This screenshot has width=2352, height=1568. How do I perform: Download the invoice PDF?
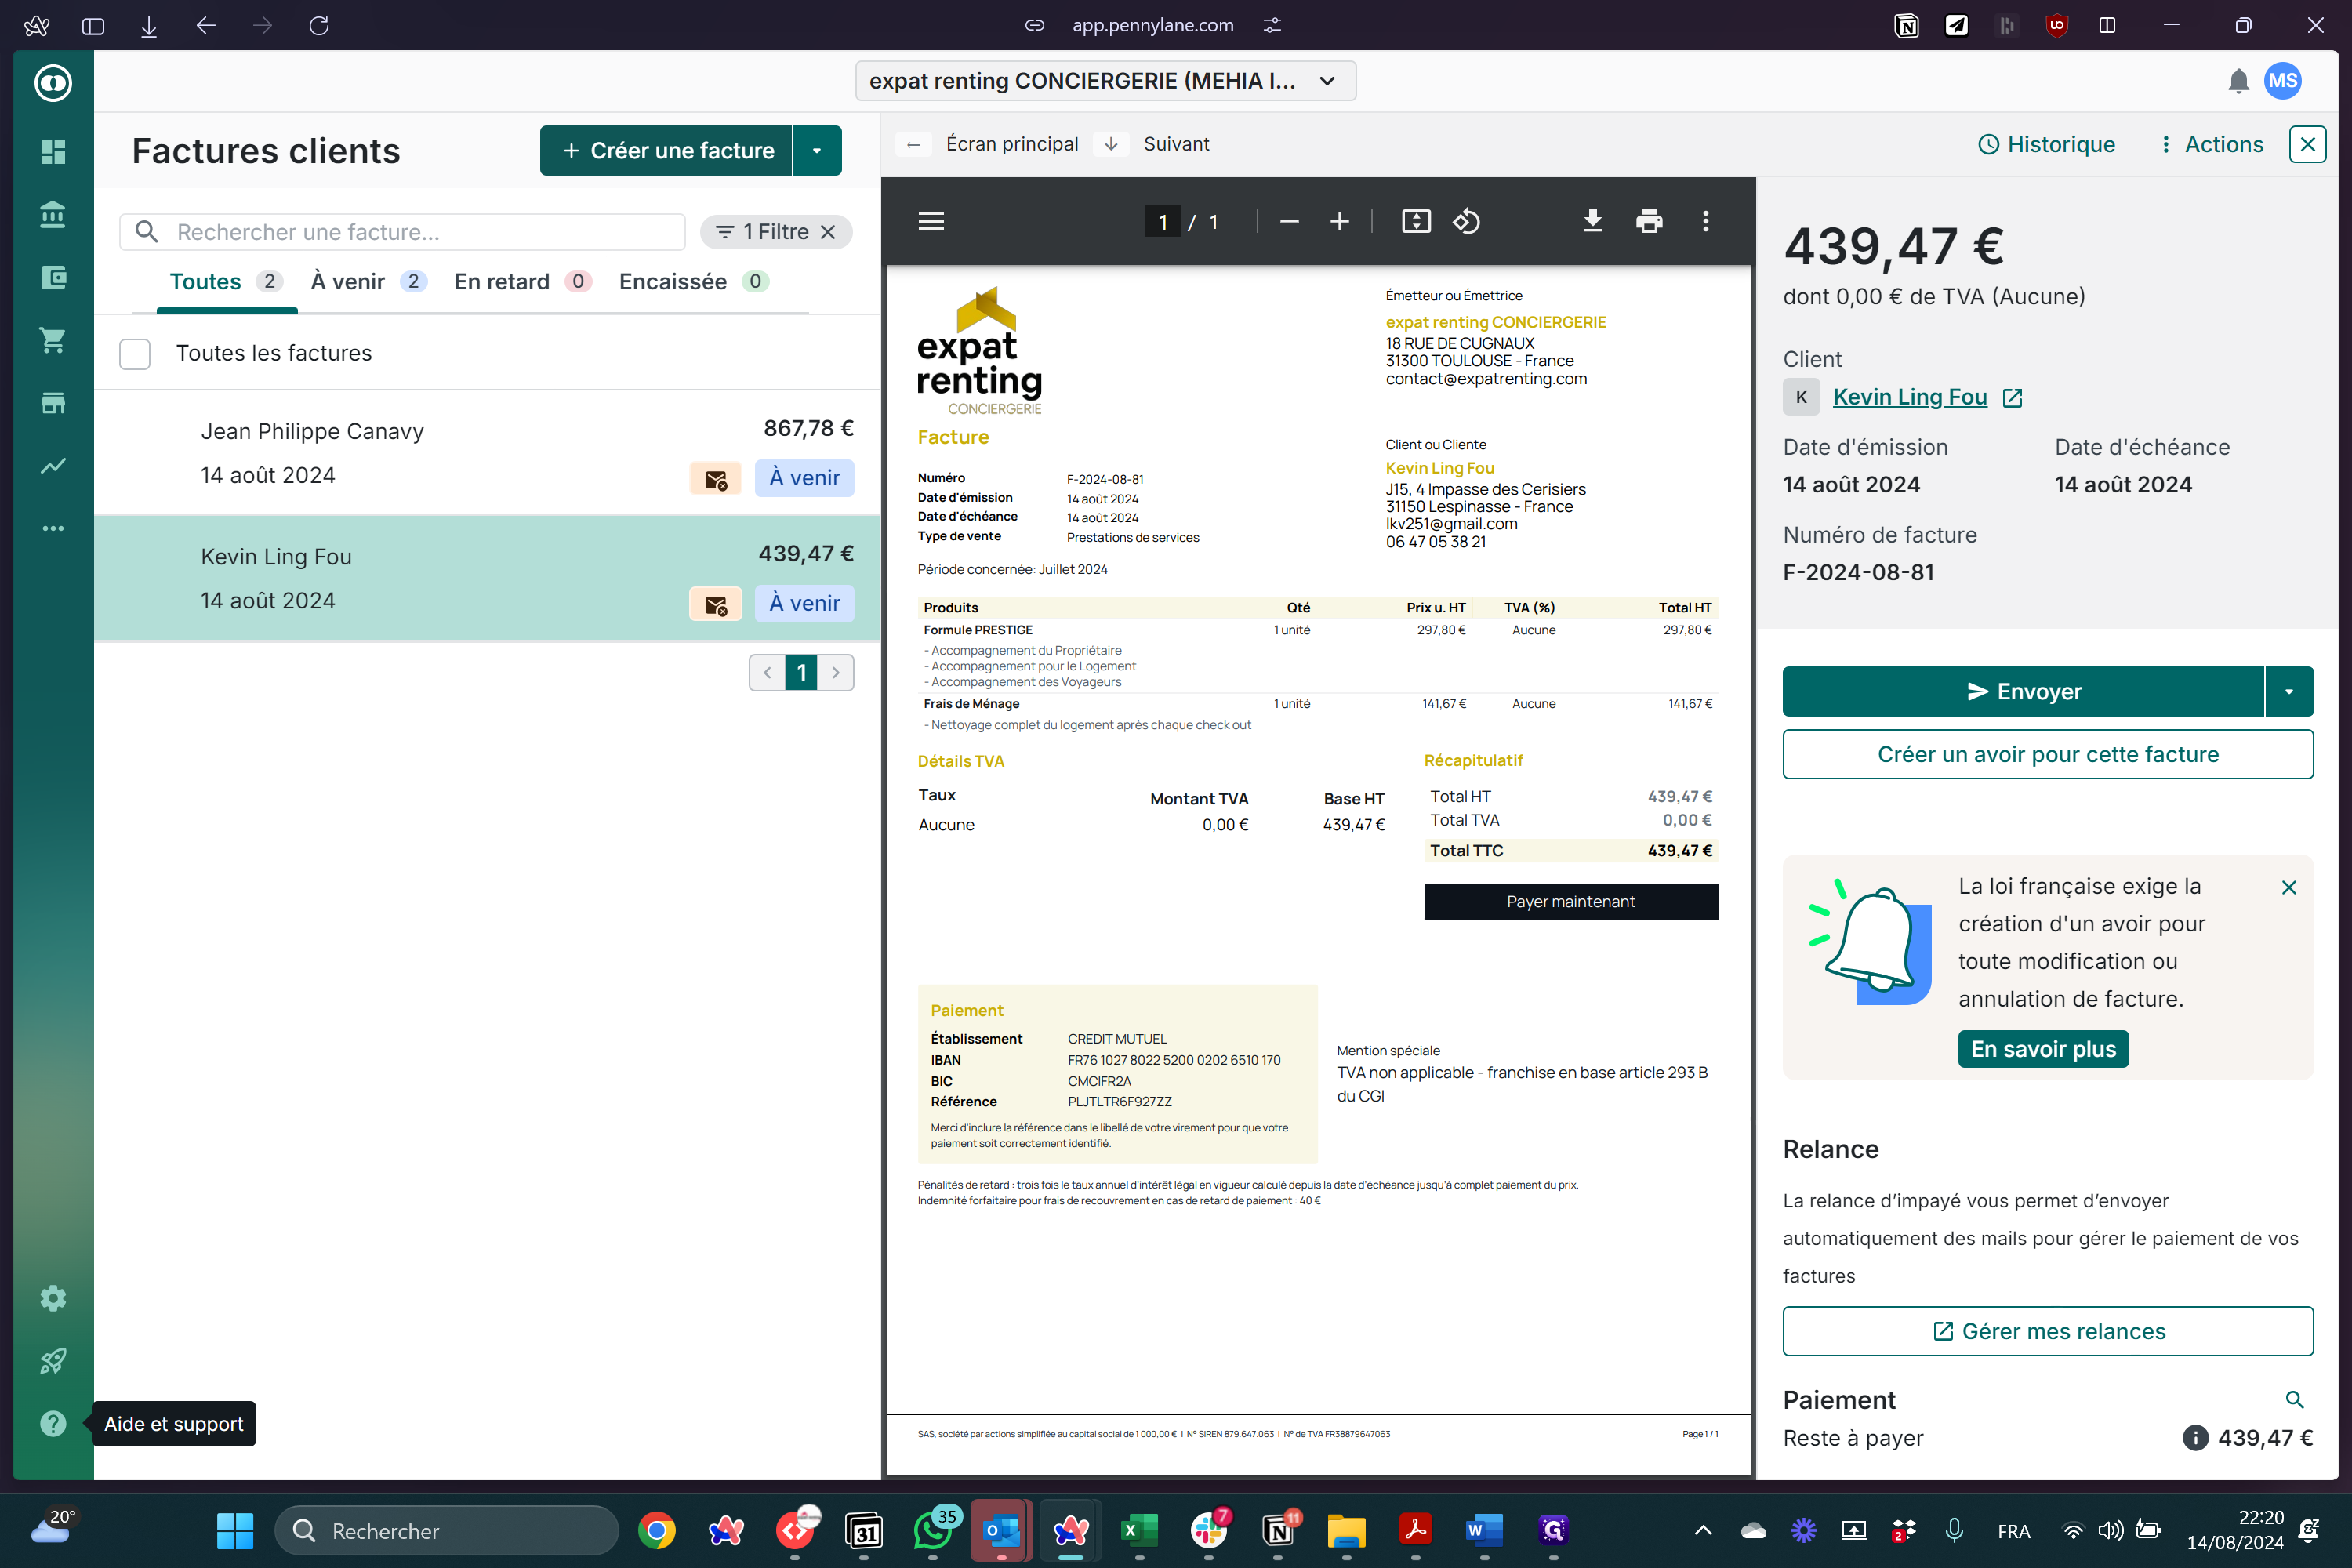(x=1593, y=221)
